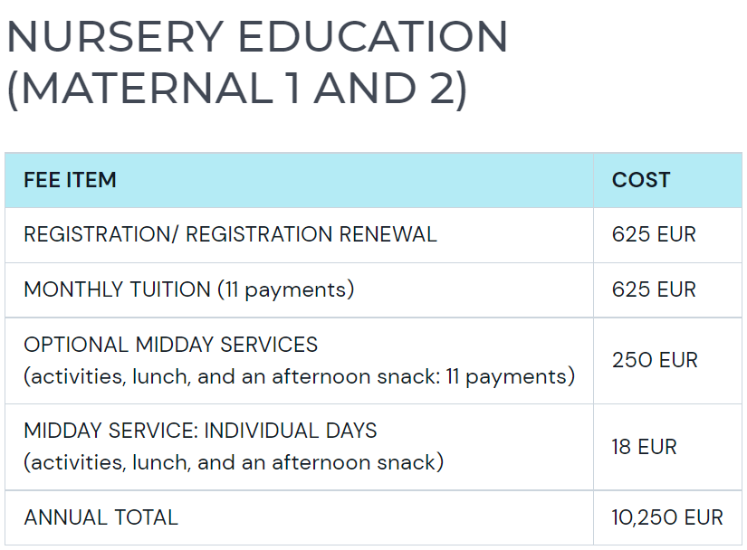Click Optional Midday Services label

[170, 345]
